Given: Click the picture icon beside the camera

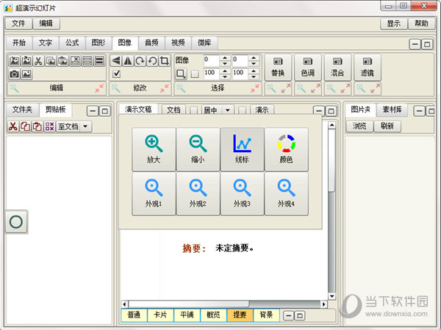Looking at the screenshot, I should coord(26,74).
